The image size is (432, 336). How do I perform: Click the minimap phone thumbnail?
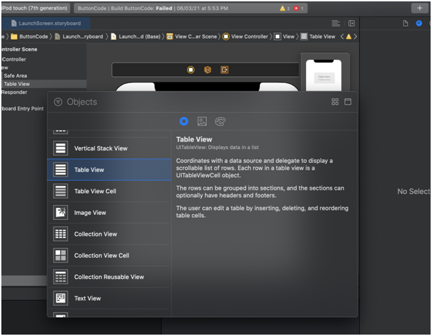click(x=324, y=75)
